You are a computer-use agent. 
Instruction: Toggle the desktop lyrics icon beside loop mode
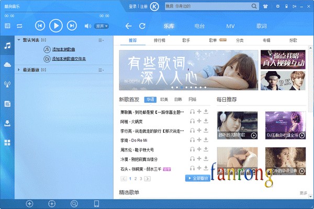click(x=7, y=26)
